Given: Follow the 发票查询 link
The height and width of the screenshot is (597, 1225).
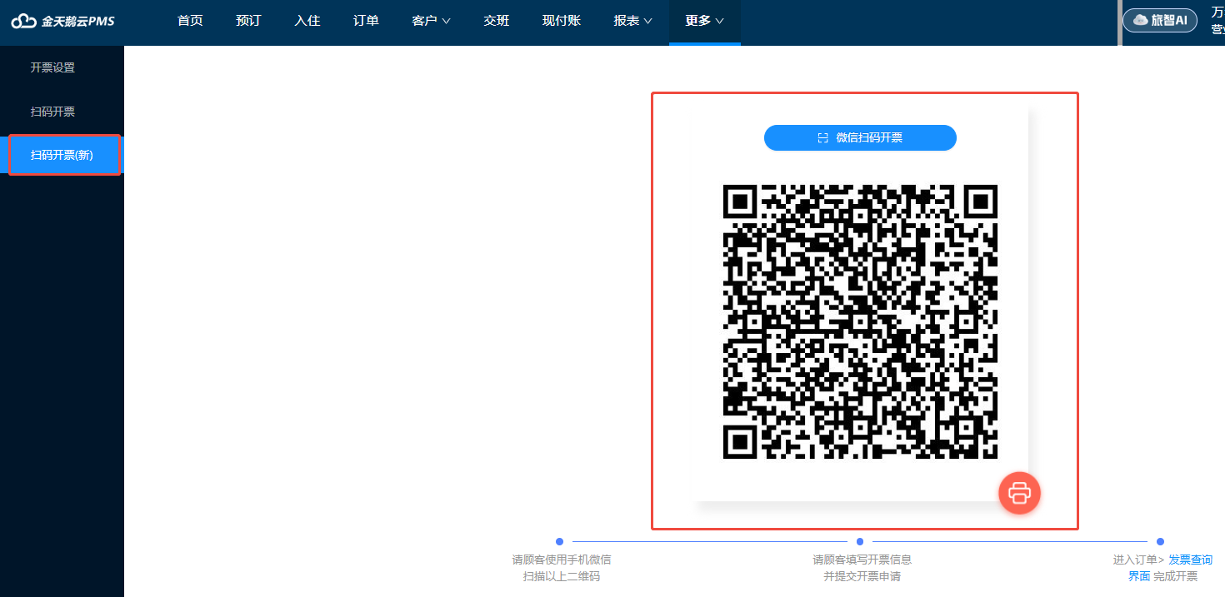Looking at the screenshot, I should 1190,560.
